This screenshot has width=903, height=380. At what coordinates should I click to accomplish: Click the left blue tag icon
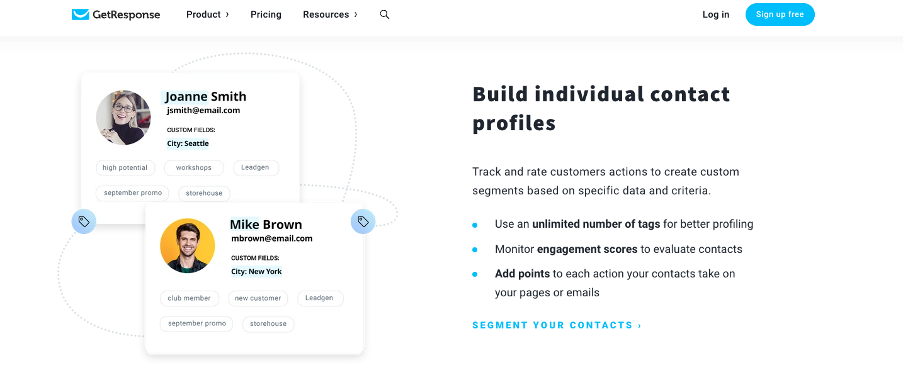84,221
